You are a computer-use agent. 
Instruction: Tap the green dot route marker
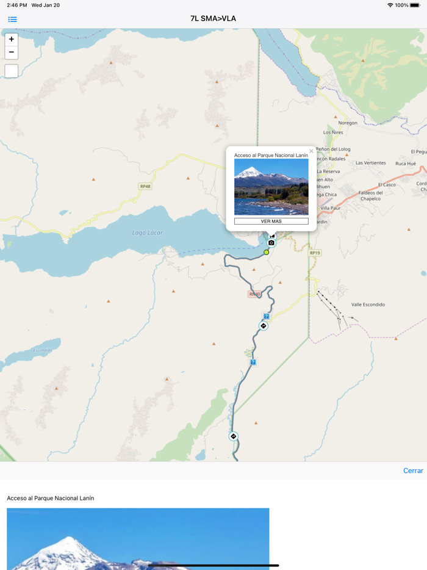[267, 252]
